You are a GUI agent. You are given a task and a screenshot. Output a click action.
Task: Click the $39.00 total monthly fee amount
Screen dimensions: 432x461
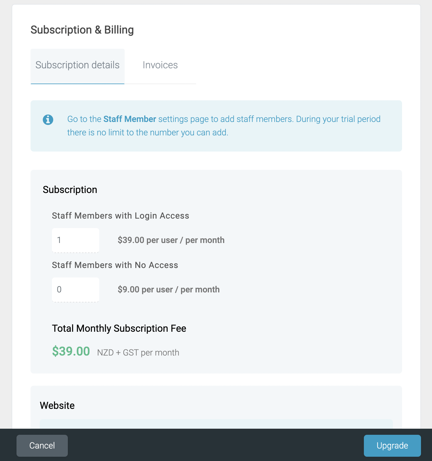(71, 351)
